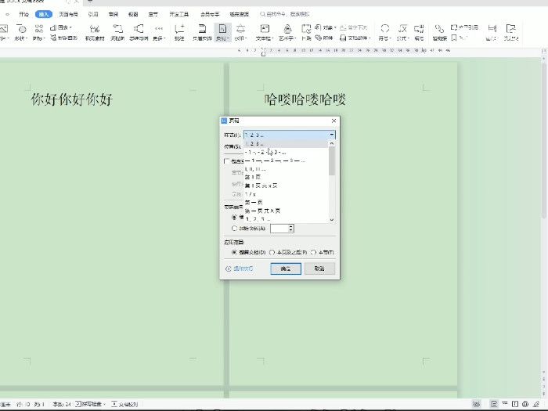Choose the '第 1 页' style option
This screenshot has height=411, width=548.
point(286,177)
